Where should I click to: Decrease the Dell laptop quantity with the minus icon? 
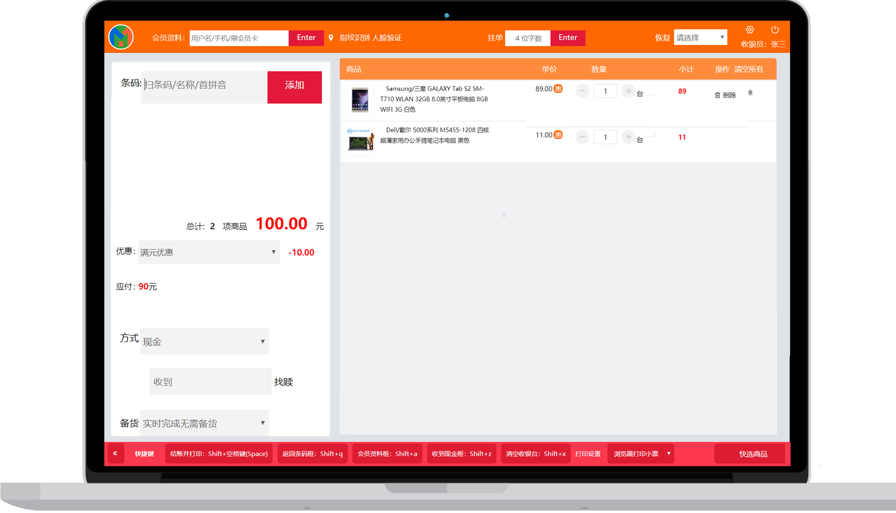click(x=582, y=137)
